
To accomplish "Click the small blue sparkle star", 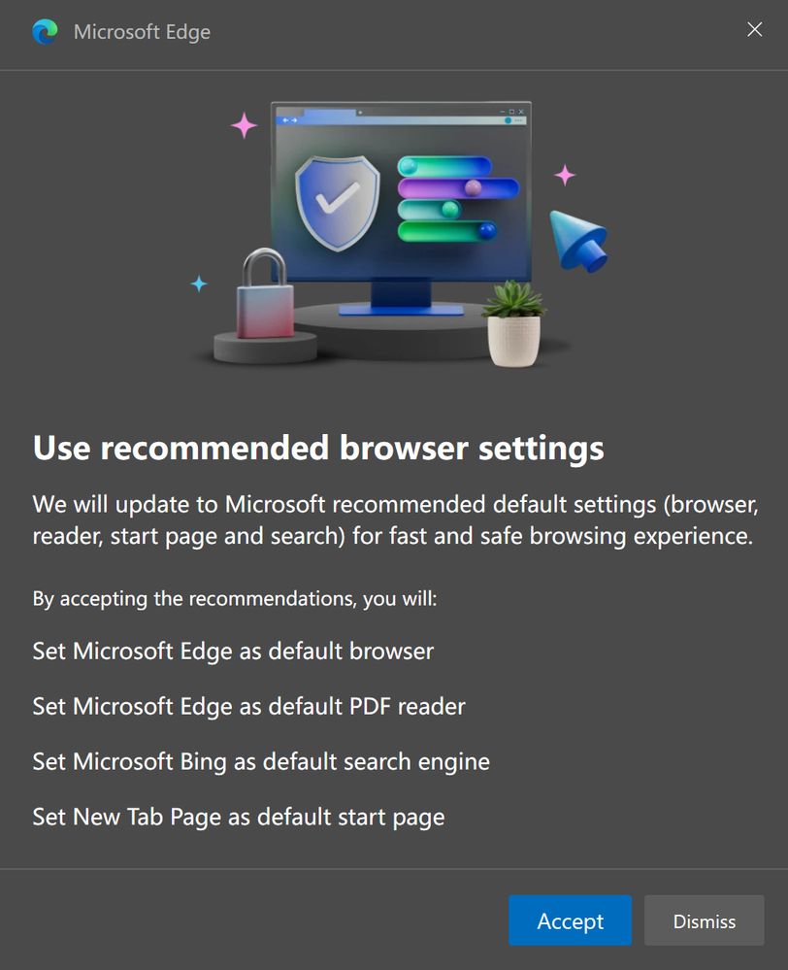I will click(x=199, y=284).
